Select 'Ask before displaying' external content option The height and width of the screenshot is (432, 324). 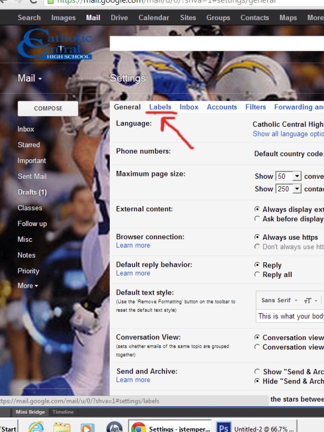[x=257, y=218]
